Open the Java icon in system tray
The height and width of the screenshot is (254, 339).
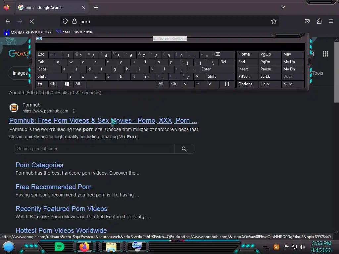[x=276, y=247]
